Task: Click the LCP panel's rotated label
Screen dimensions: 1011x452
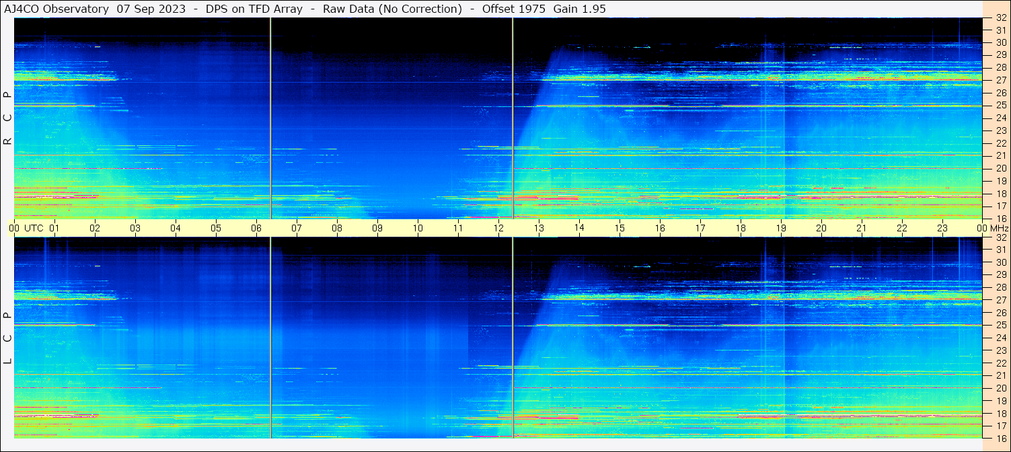Action: [7, 338]
